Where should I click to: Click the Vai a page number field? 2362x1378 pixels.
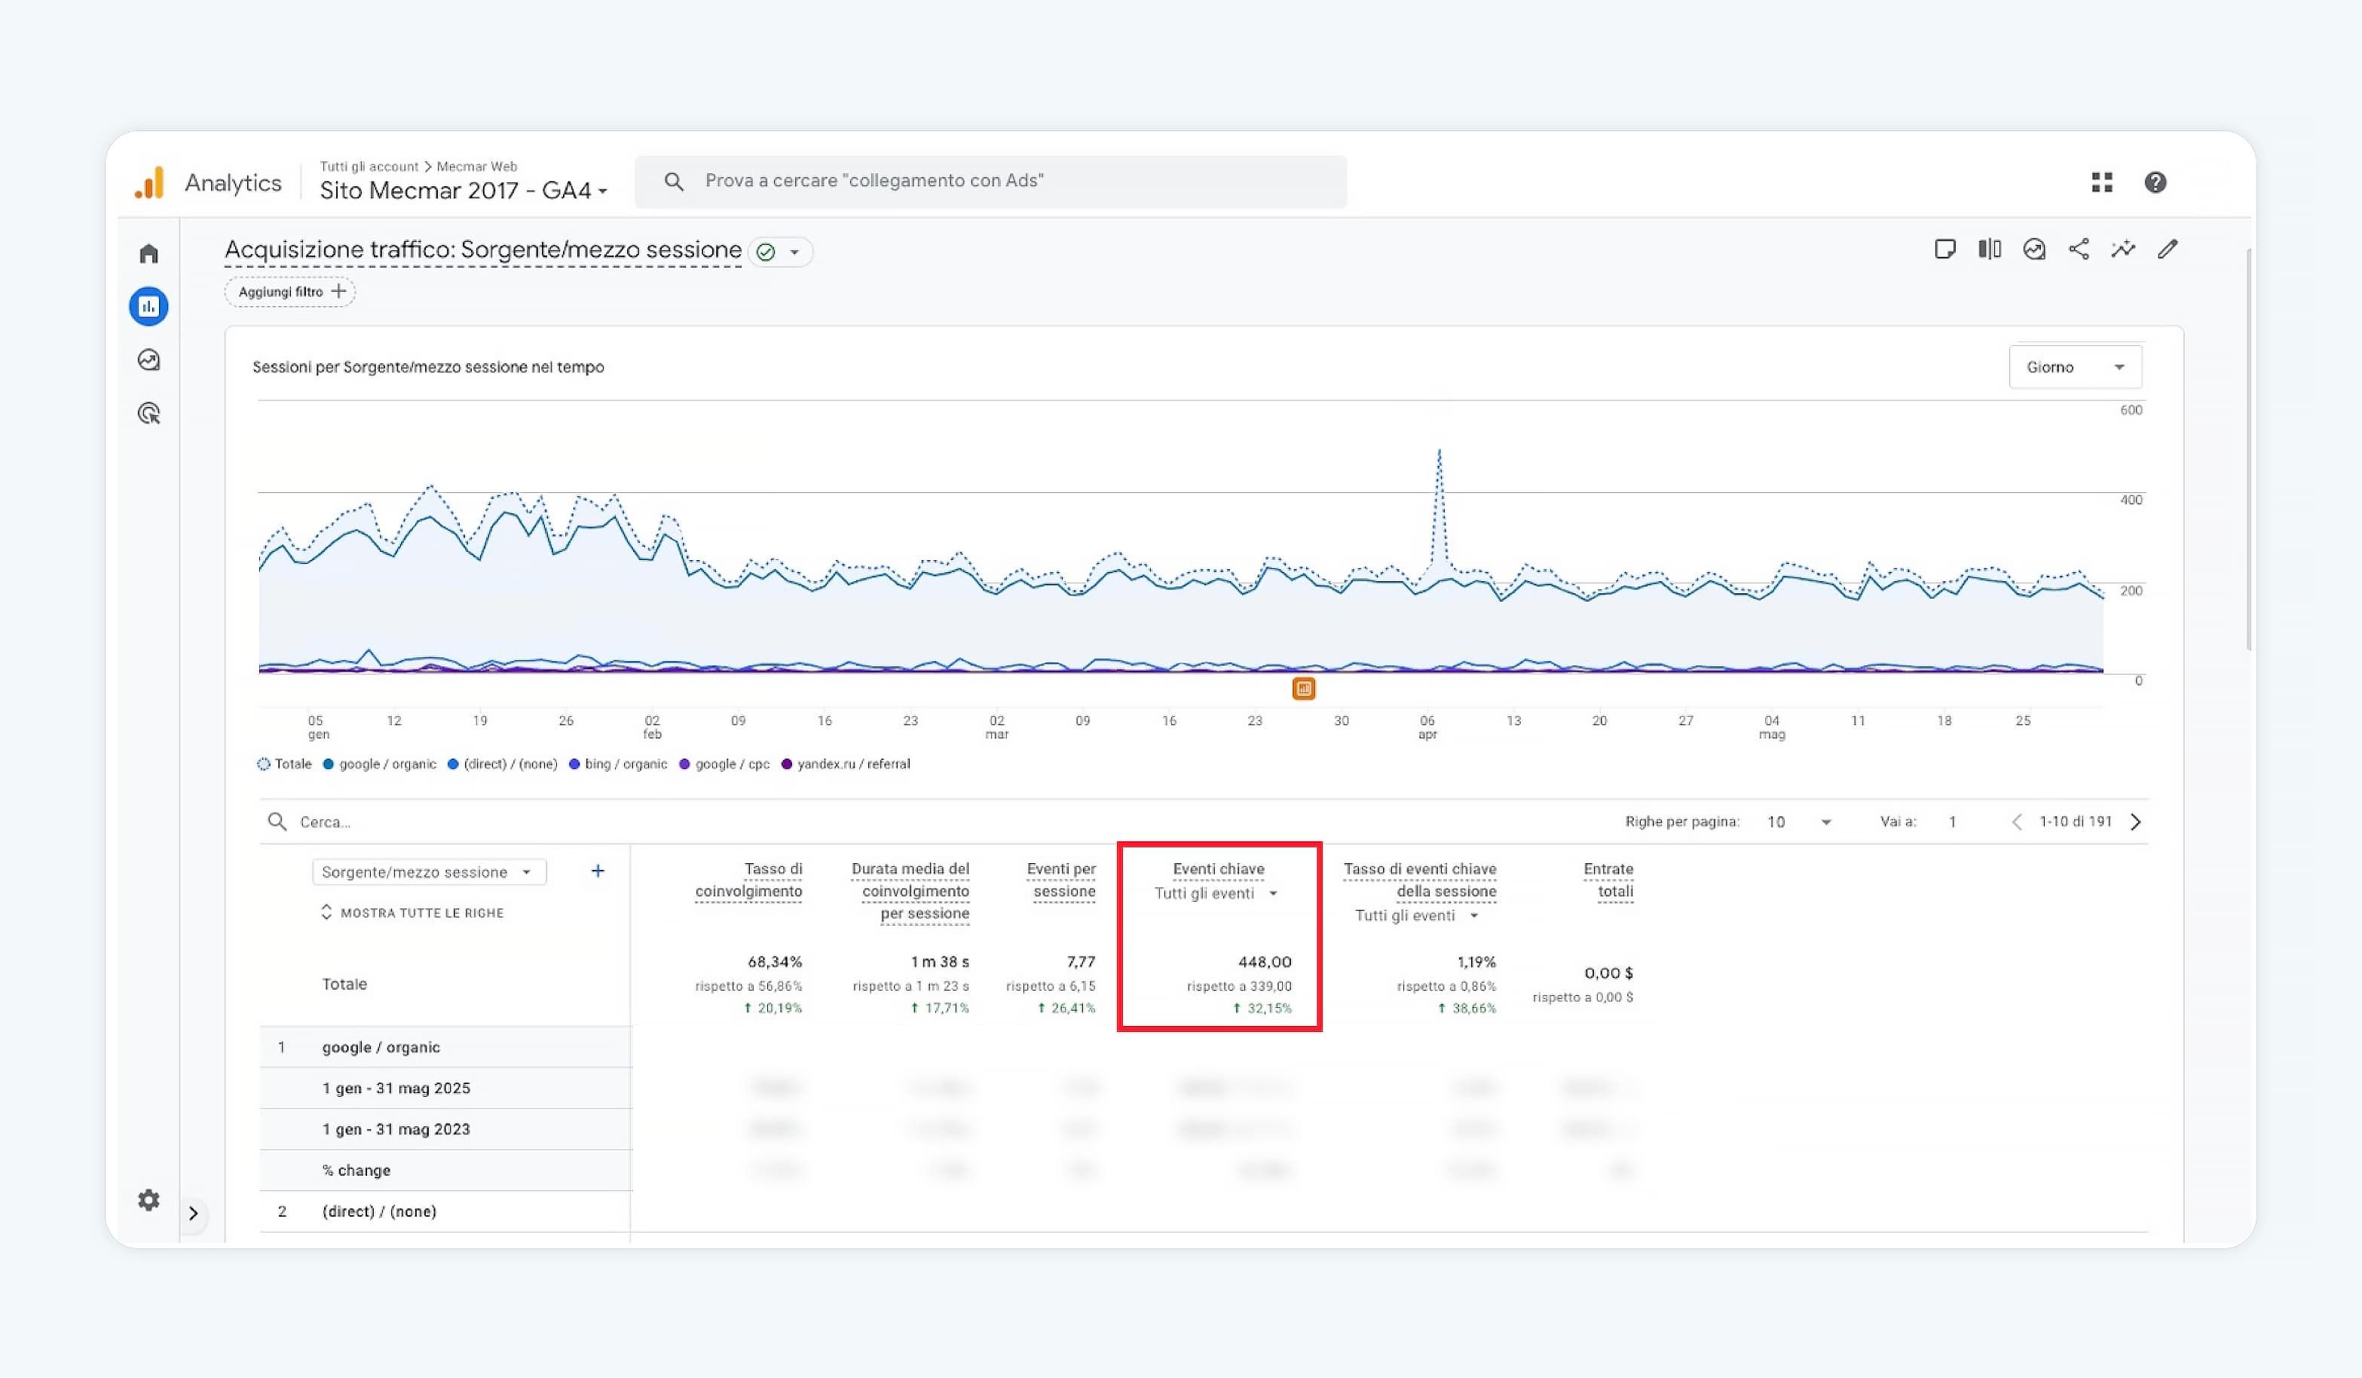tap(1954, 822)
